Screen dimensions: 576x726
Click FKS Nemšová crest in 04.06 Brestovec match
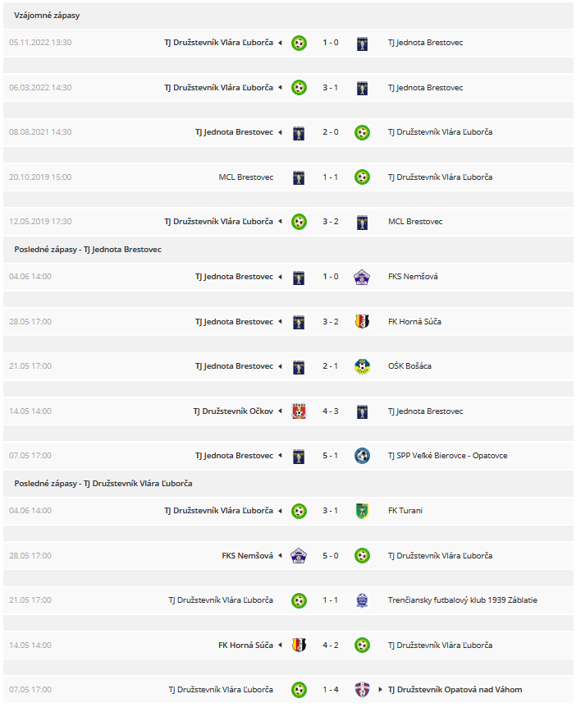(x=362, y=277)
